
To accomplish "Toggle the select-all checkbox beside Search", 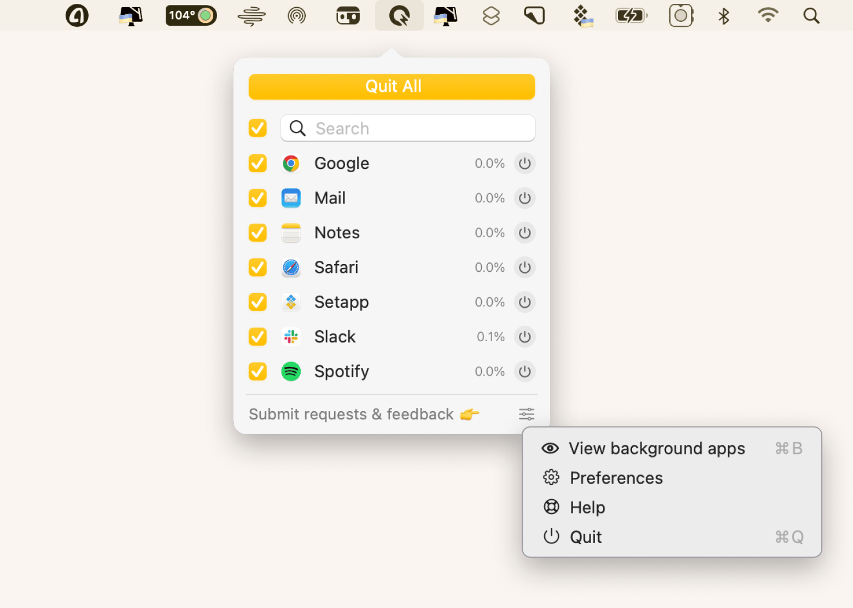I will click(258, 128).
